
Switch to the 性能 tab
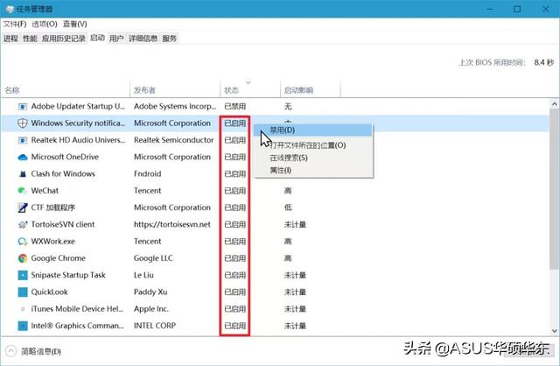30,39
